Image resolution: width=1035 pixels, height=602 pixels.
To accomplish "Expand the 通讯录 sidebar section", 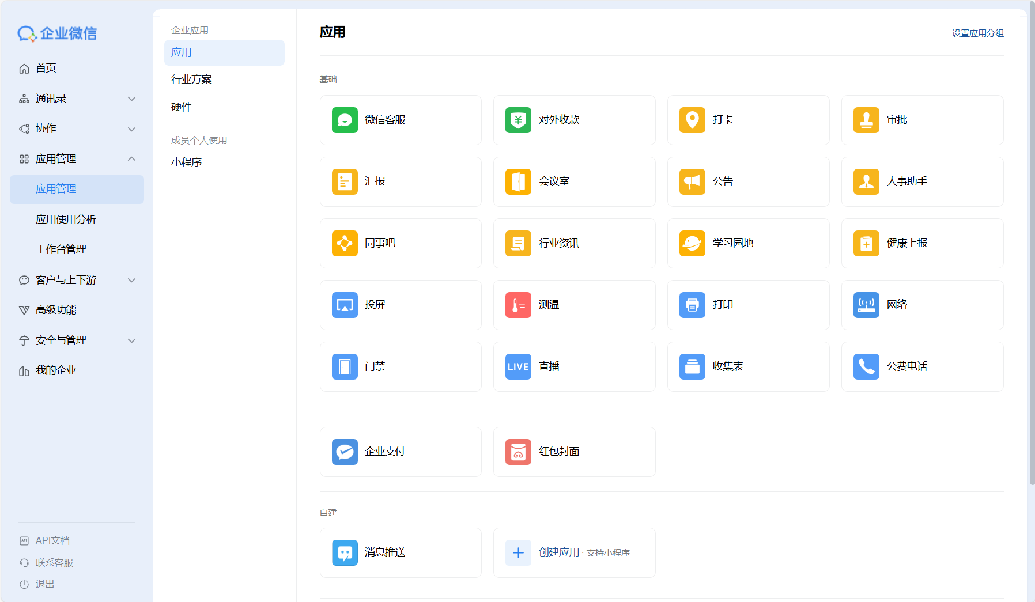I will [x=132, y=99].
